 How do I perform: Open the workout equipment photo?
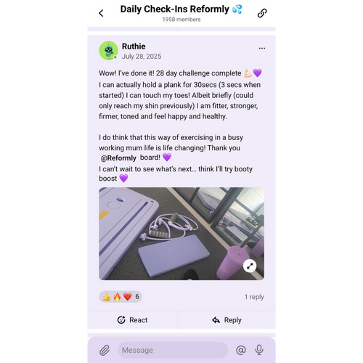point(181,234)
